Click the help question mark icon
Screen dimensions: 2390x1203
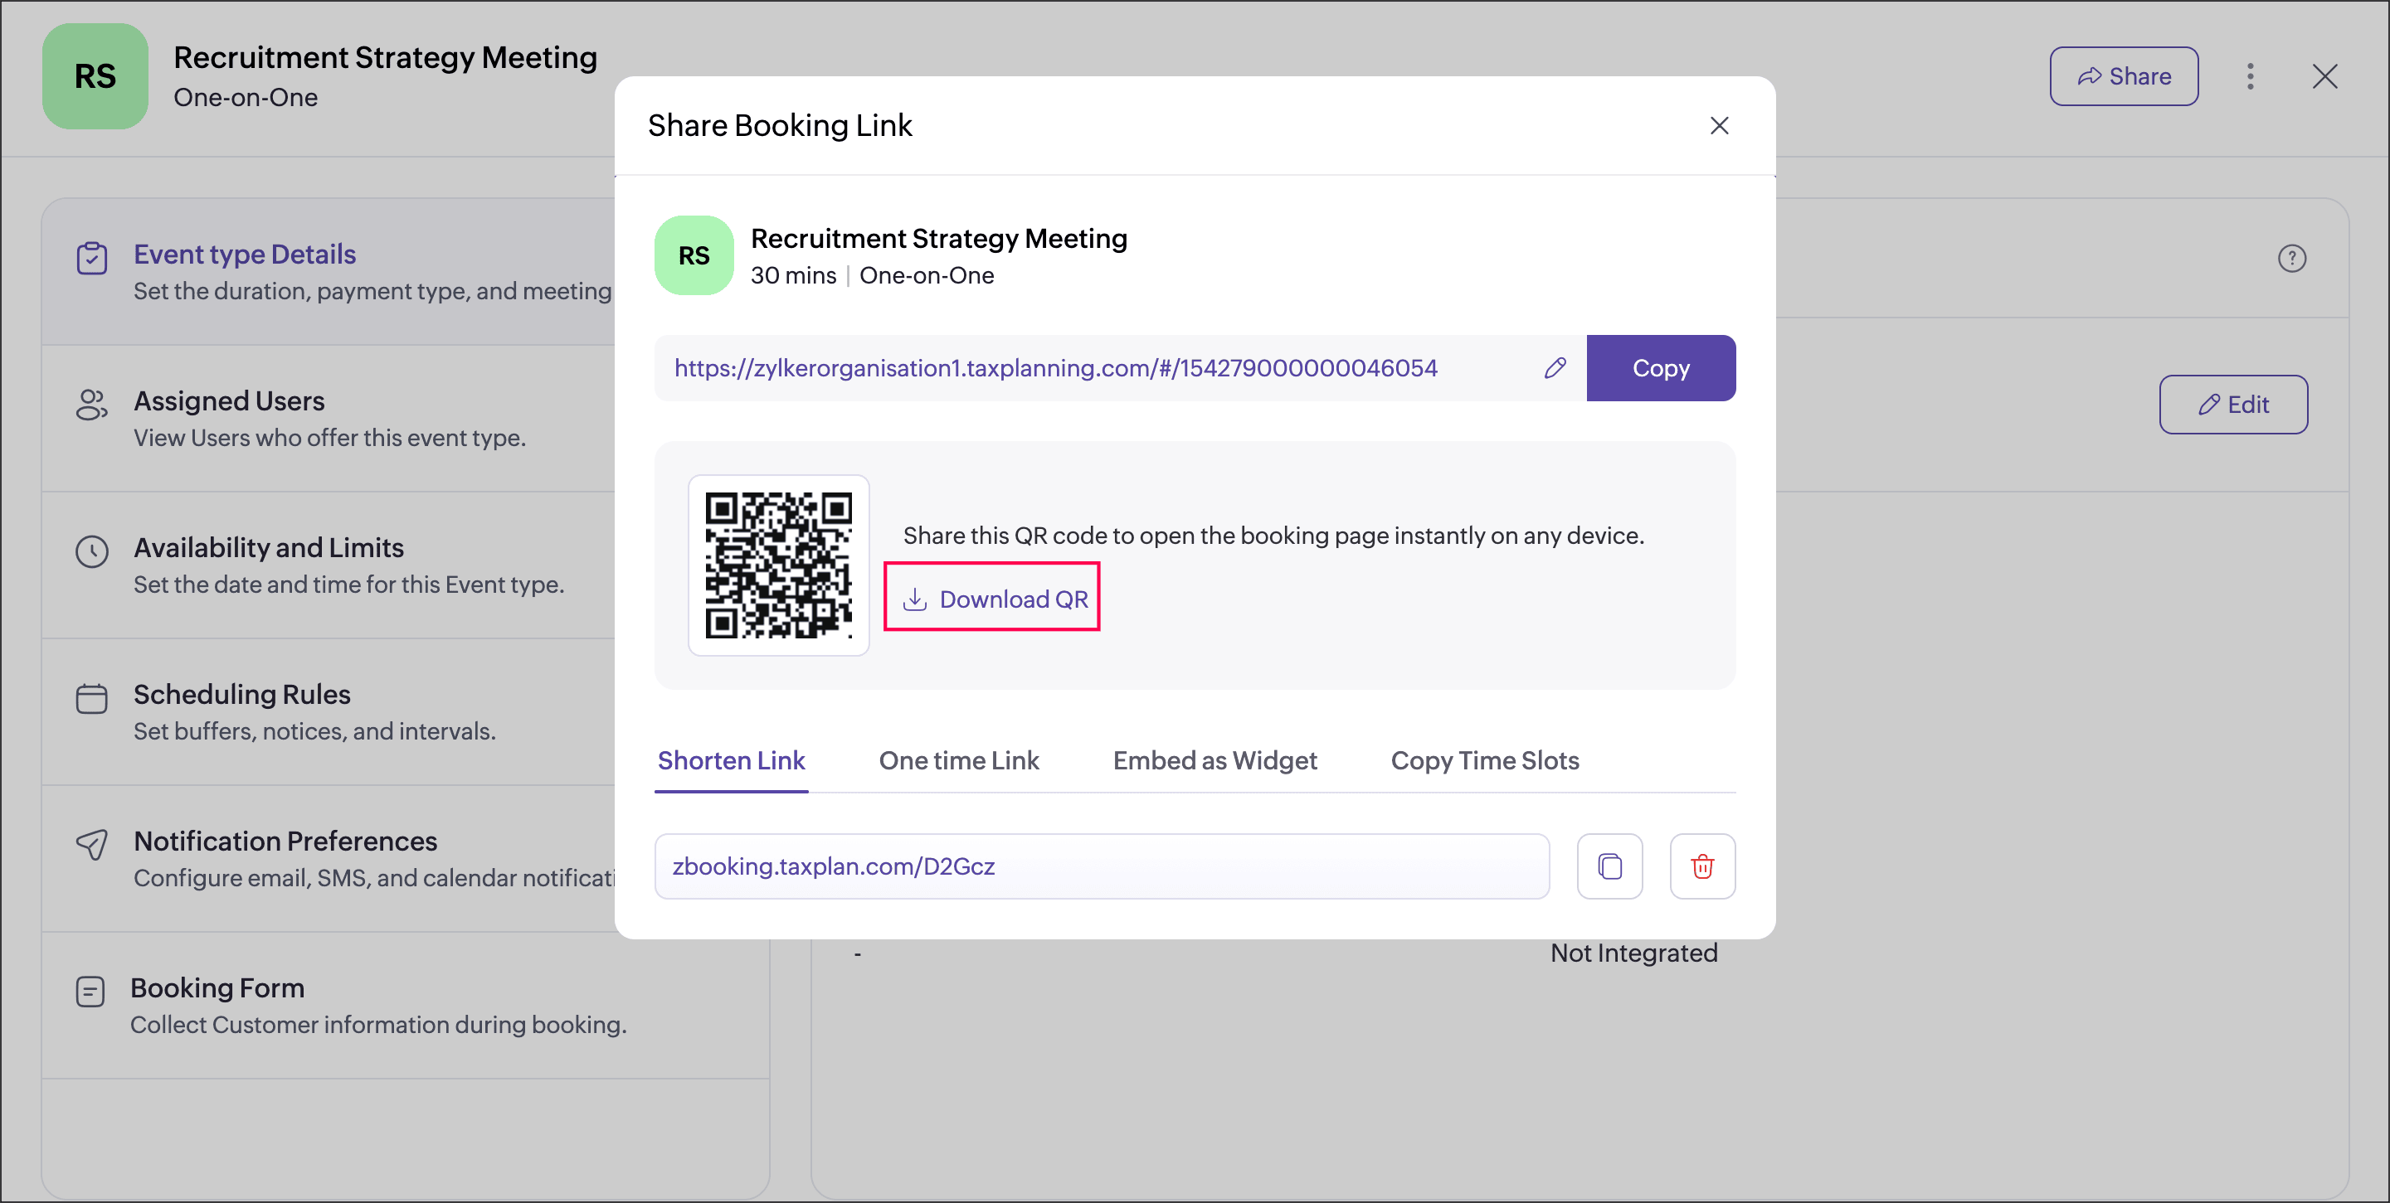pyautogui.click(x=2291, y=258)
